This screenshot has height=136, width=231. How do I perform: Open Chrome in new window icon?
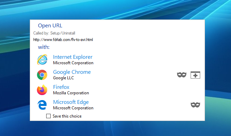point(195,75)
